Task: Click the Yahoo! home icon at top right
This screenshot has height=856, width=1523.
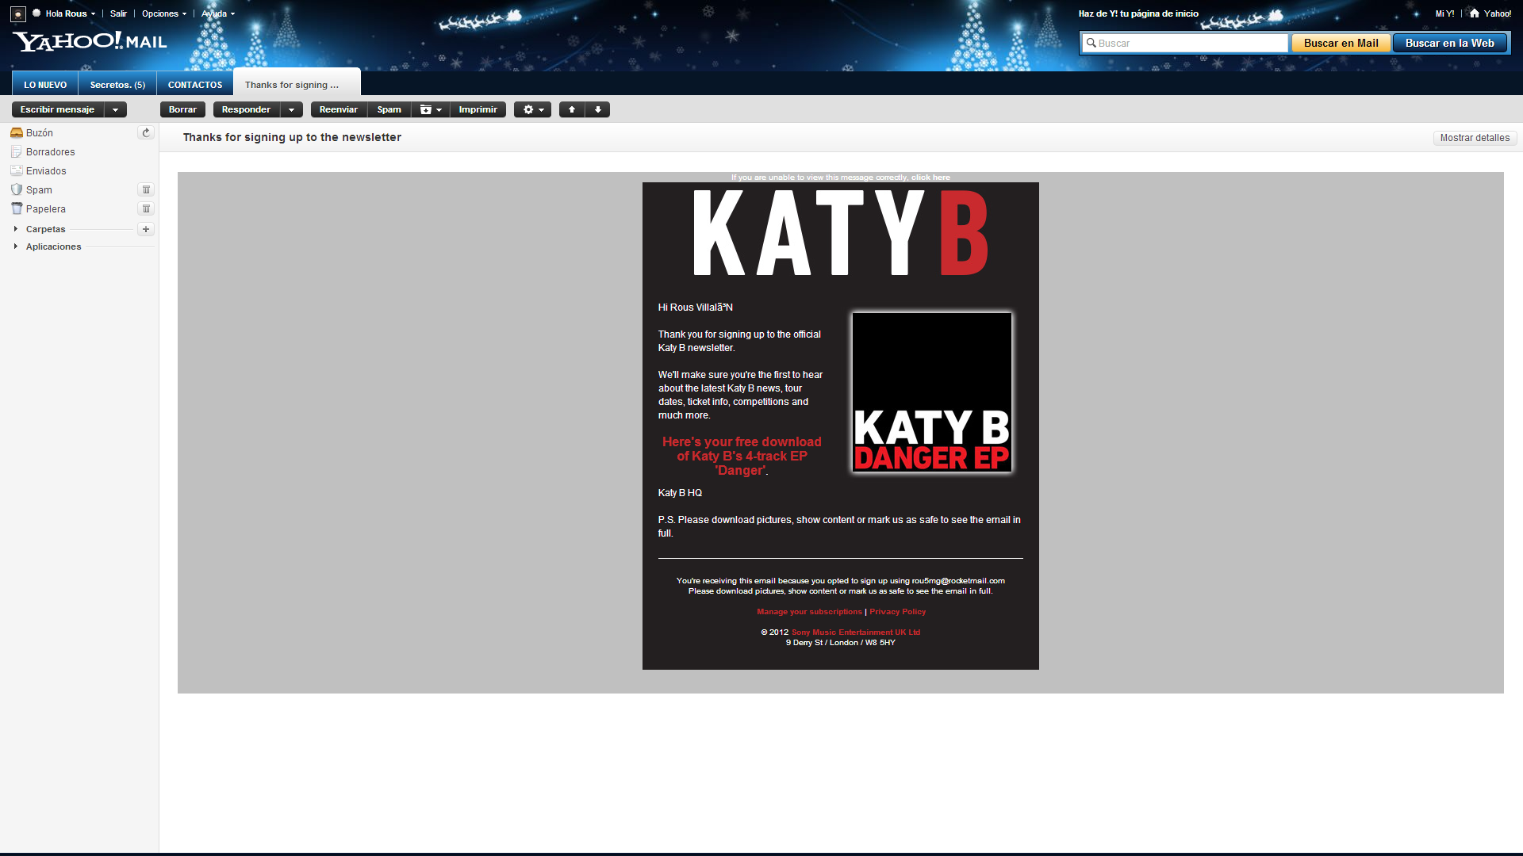Action: click(x=1475, y=13)
